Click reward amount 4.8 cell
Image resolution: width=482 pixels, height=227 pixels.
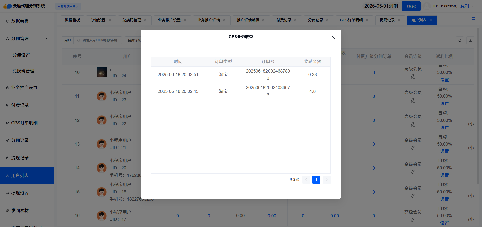point(312,91)
